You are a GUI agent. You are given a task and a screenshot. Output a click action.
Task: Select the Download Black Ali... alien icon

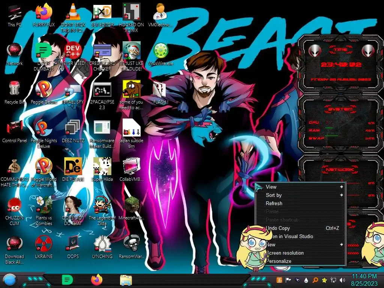click(15, 250)
